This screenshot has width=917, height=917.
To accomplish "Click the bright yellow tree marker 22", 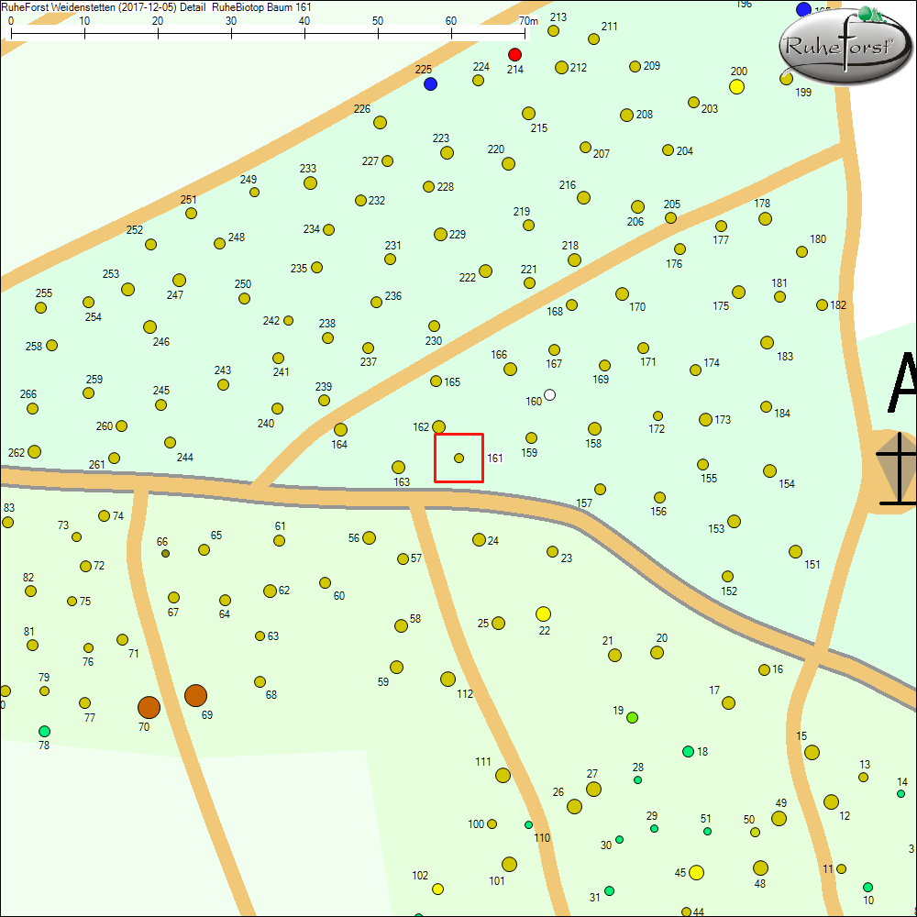I will [543, 613].
